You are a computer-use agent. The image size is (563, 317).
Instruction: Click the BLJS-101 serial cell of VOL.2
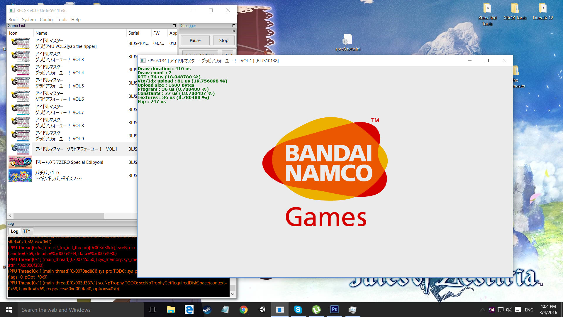pos(138,43)
